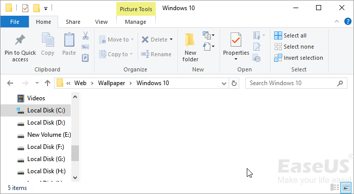Click the Copy path icon

point(85,47)
